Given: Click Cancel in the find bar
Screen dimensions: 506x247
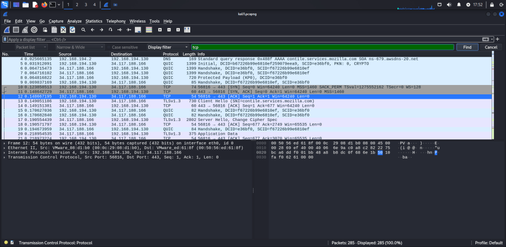Looking at the screenshot, I should click(491, 47).
